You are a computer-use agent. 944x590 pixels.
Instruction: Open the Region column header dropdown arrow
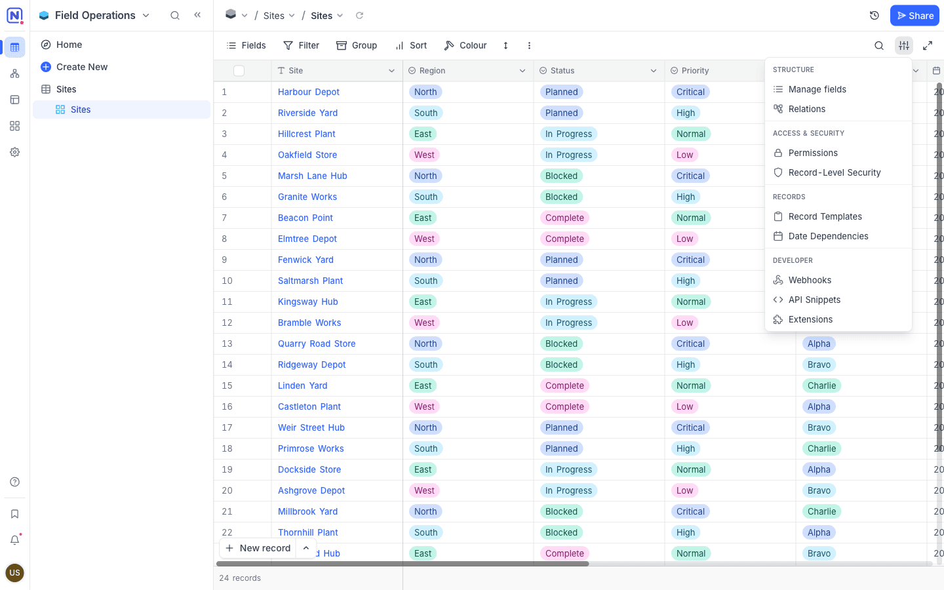pyautogui.click(x=522, y=71)
